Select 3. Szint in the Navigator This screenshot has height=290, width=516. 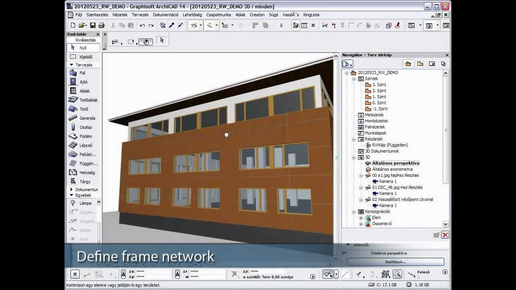click(x=379, y=85)
